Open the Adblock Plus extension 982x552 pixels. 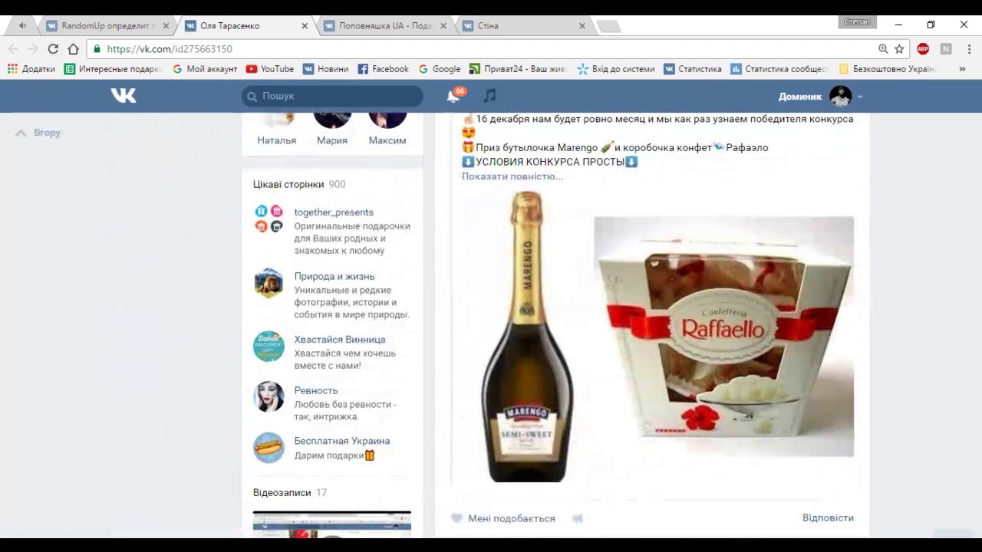pyautogui.click(x=923, y=49)
